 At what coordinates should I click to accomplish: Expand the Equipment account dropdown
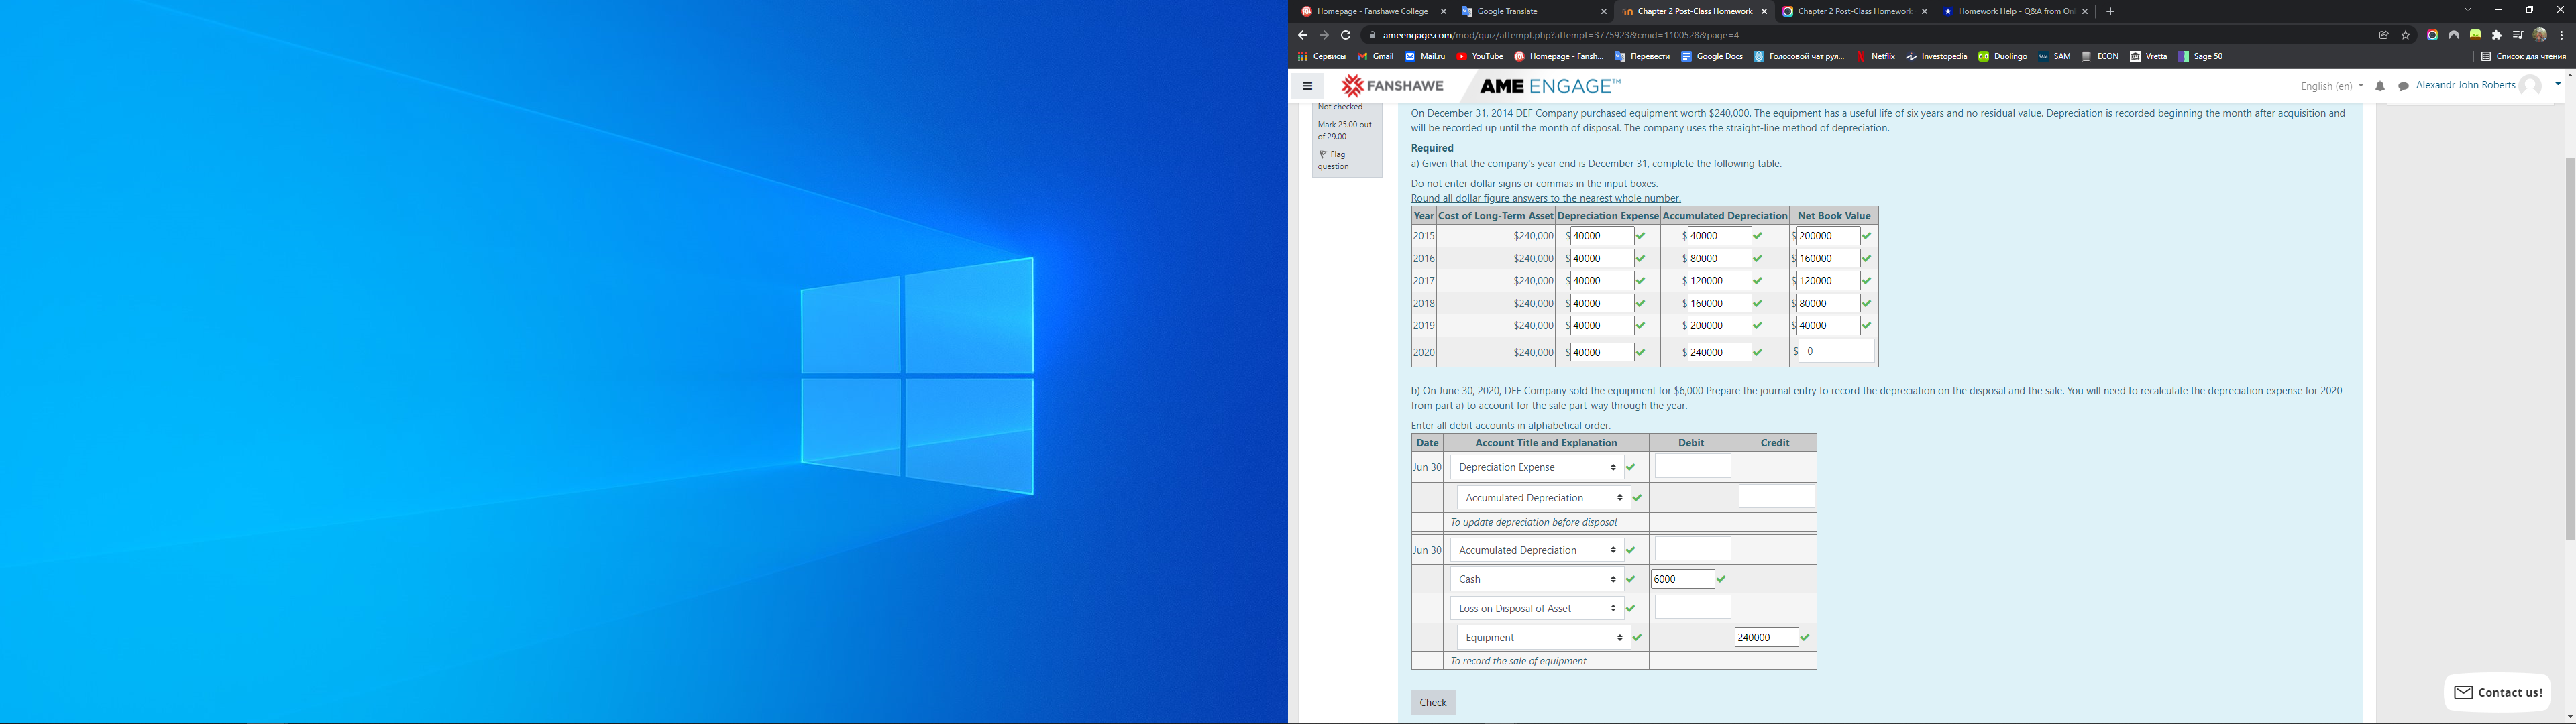point(1543,637)
